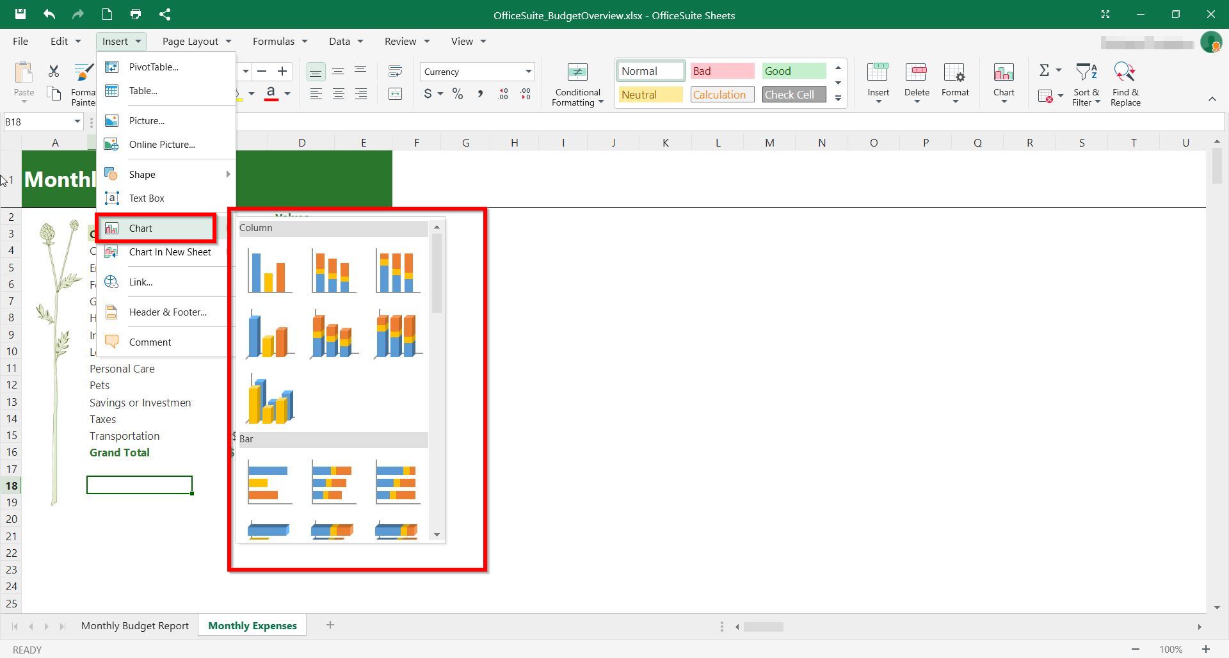Toggle middle vertical alignment
Image resolution: width=1229 pixels, height=658 pixels.
tap(338, 71)
